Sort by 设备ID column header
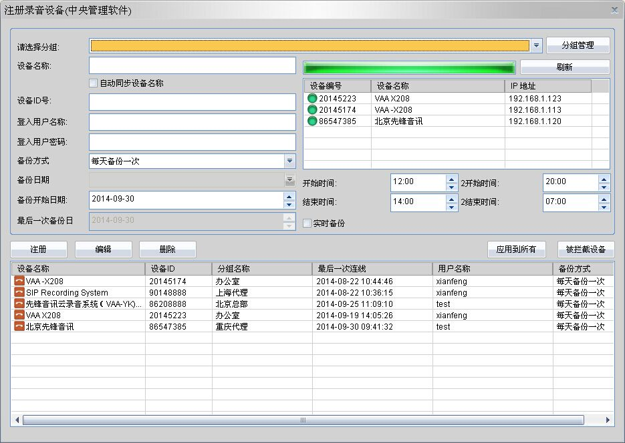The width and height of the screenshot is (625, 443). pyautogui.click(x=178, y=269)
